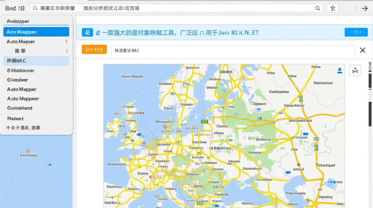Click the forward arrow icon at top right
The width and height of the screenshot is (373, 208).
coord(365,8)
